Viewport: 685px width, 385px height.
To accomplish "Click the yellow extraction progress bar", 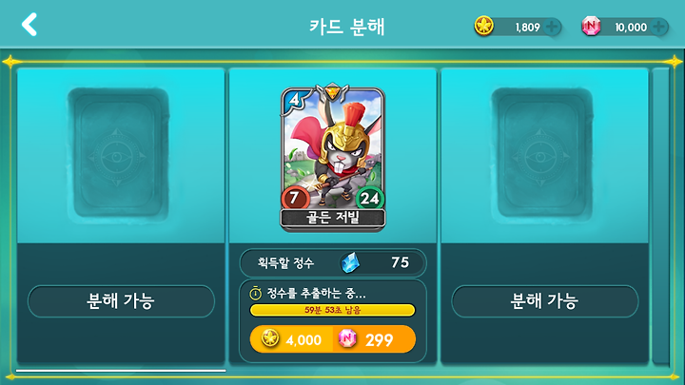I will pos(332,310).
